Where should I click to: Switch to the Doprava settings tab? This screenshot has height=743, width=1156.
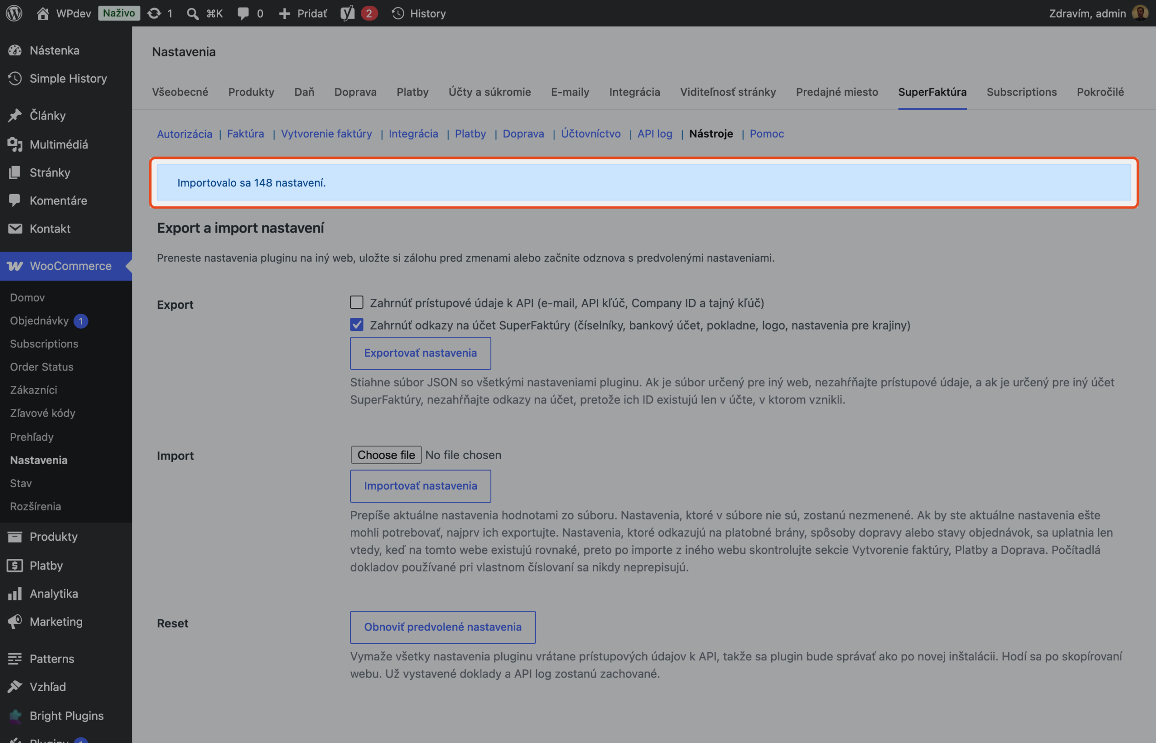click(355, 92)
